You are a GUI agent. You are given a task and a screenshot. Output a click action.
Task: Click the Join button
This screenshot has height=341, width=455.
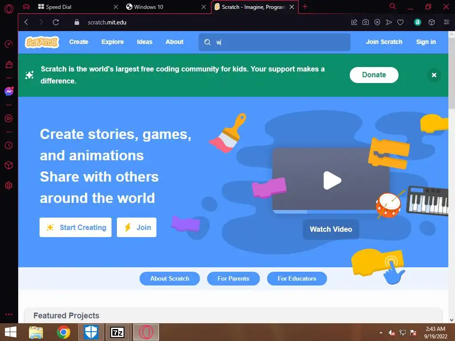coord(136,227)
